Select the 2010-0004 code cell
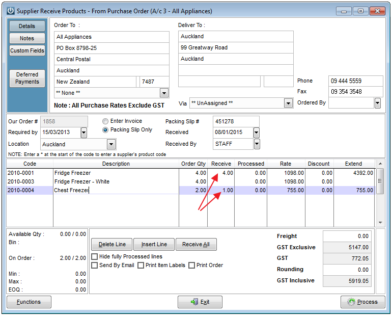 pos(30,191)
